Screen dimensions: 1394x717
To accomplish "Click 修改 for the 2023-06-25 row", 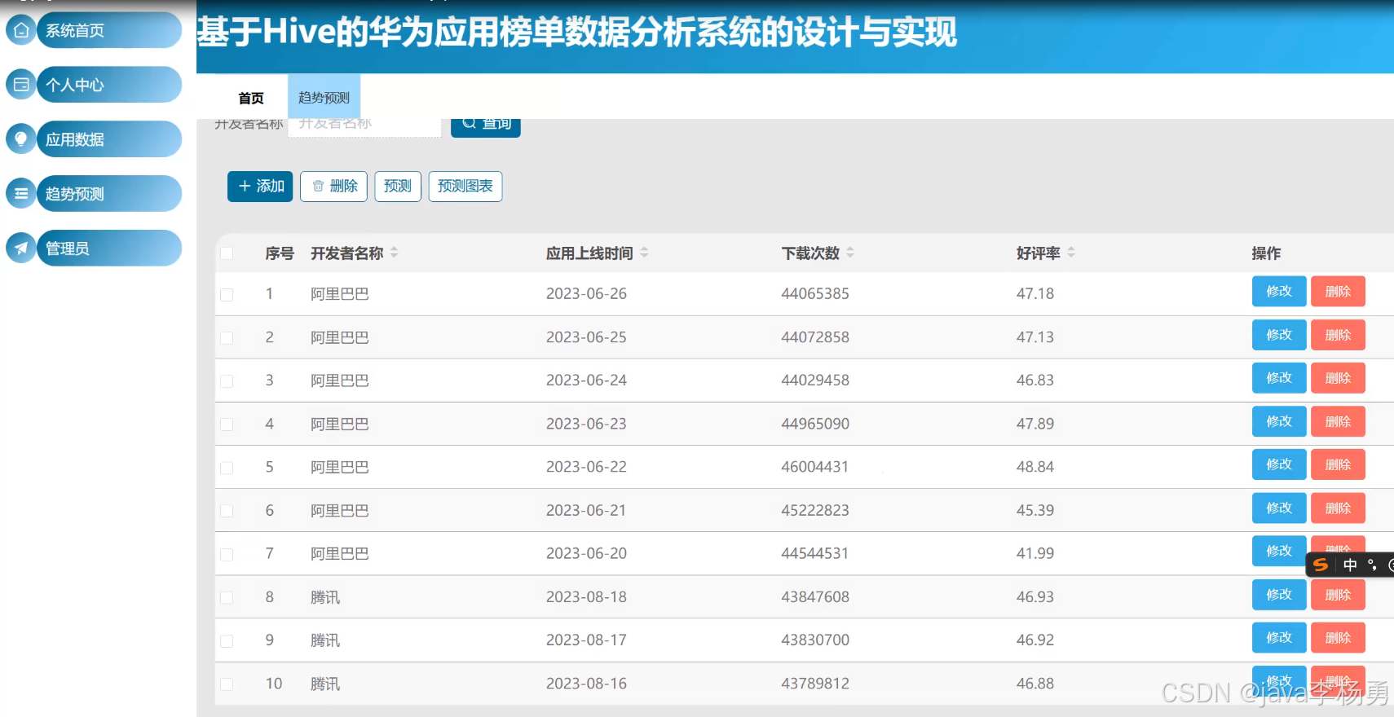I will [x=1279, y=335].
